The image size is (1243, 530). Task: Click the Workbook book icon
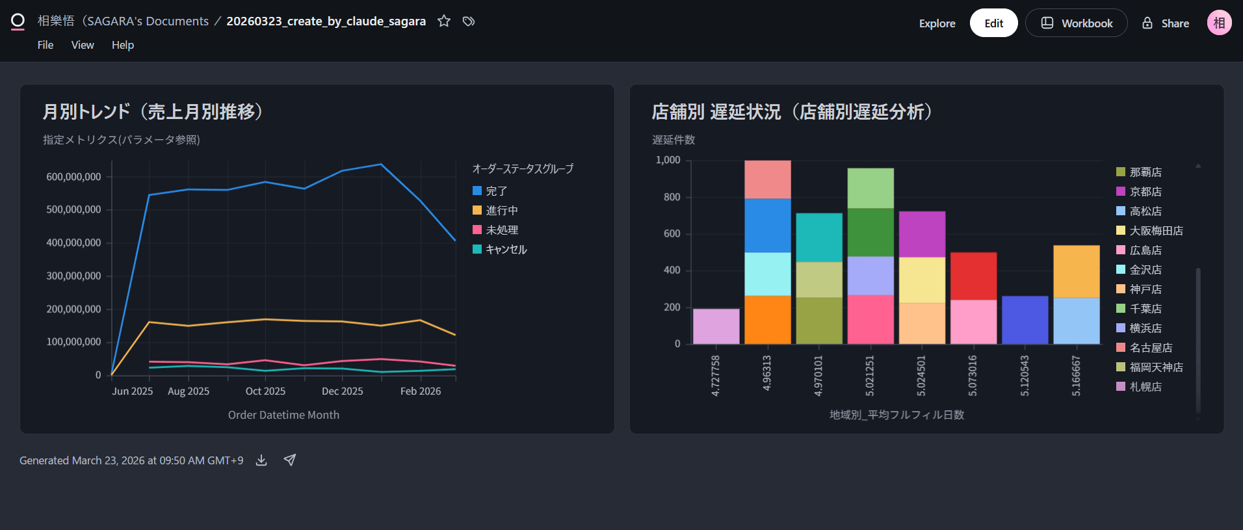(x=1047, y=23)
